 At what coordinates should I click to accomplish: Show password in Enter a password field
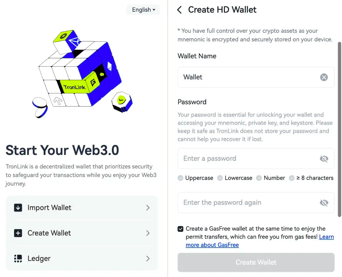[324, 159]
